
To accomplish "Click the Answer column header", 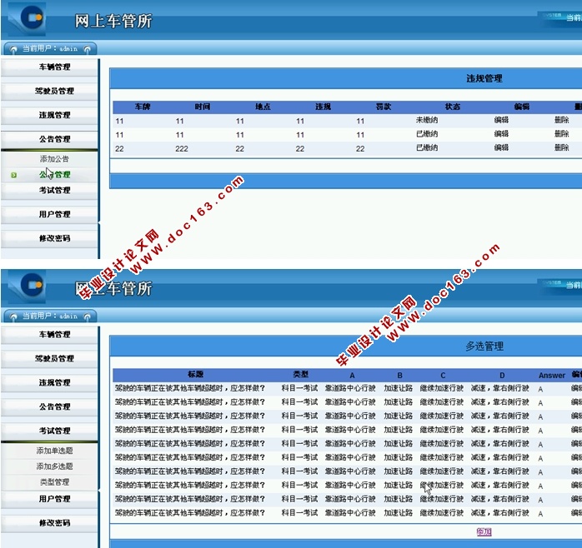I will 551,376.
